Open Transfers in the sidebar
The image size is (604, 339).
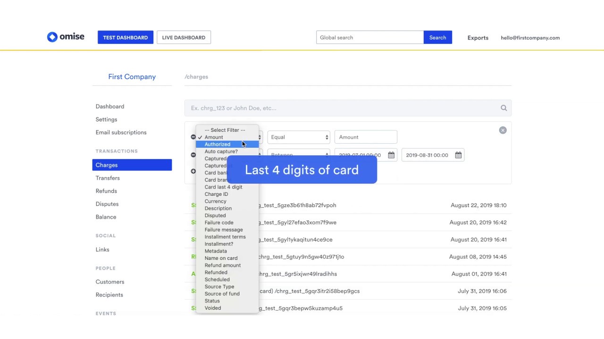(x=108, y=178)
